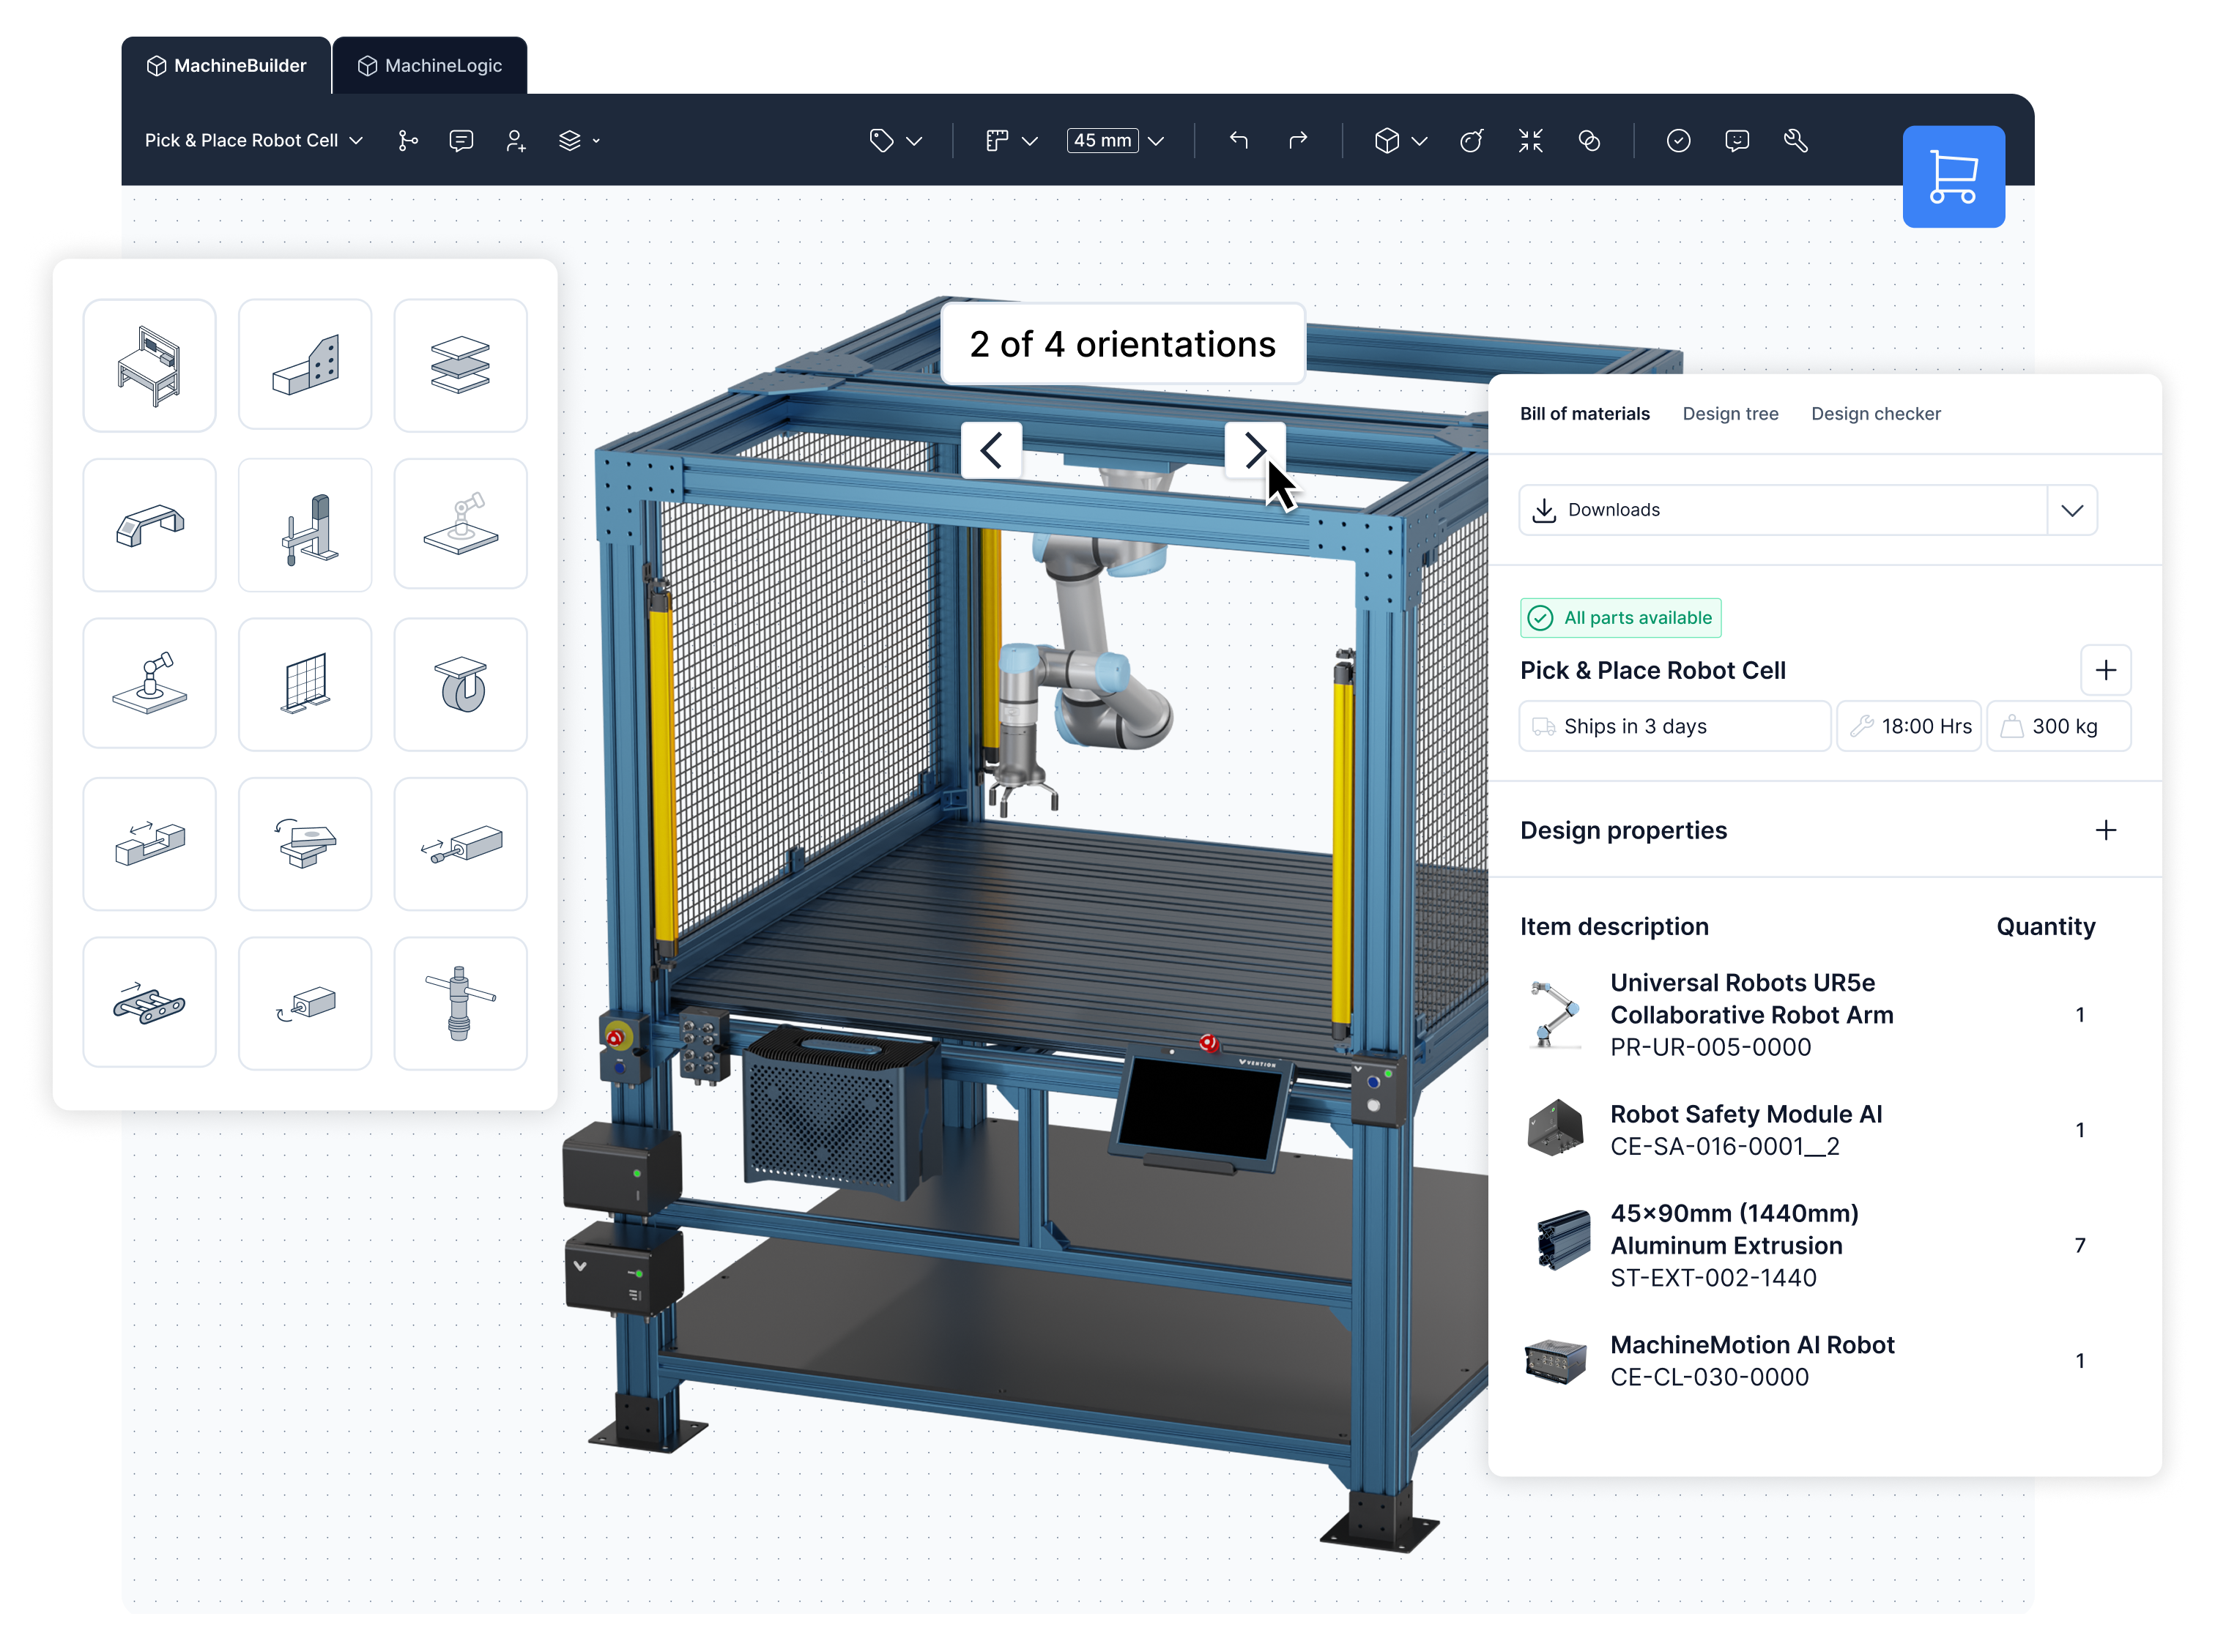Click the undo arrow icon
This screenshot has width=2215, height=1652.
[x=1238, y=140]
